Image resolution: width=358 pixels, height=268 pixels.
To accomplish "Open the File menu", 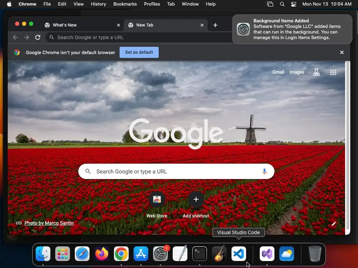I will [47, 4].
